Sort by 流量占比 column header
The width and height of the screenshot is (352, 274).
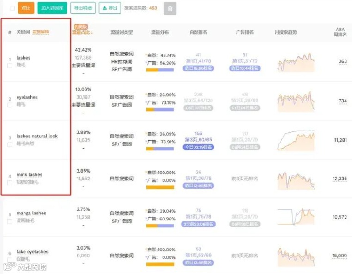(x=83, y=32)
